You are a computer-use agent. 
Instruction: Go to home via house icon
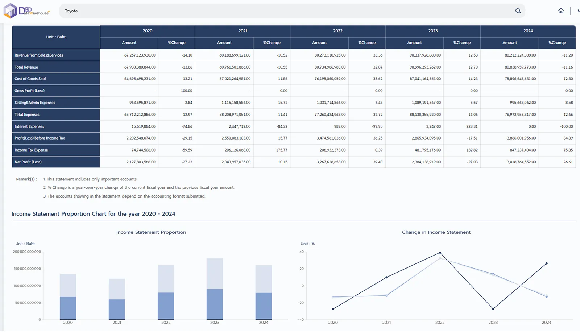point(561,11)
